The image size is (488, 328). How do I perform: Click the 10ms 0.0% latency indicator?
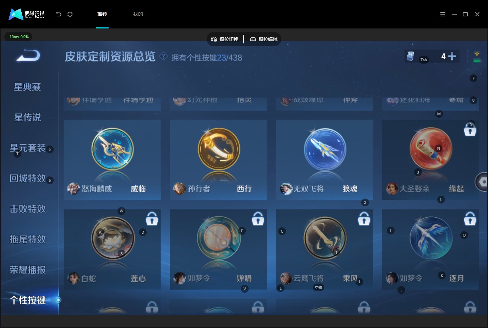[x=19, y=37]
